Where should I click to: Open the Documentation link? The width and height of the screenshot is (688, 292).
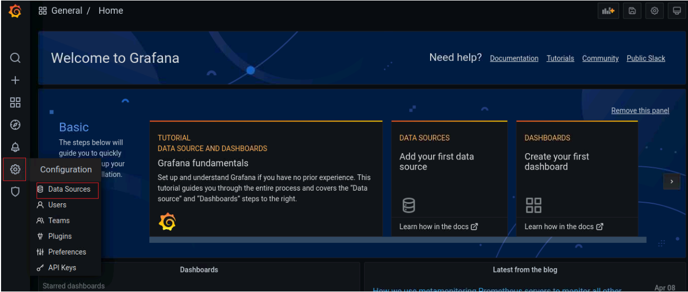(514, 59)
